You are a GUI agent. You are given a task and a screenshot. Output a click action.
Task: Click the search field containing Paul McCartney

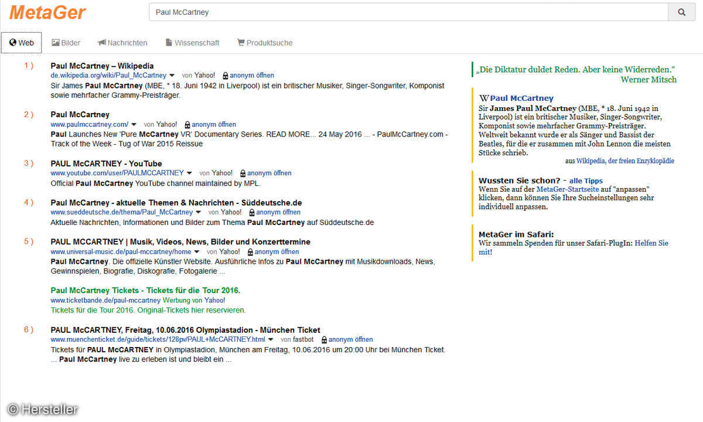pos(409,12)
